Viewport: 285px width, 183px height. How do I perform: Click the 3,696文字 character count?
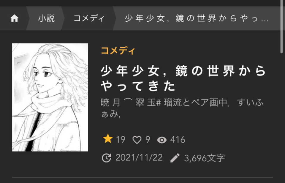pyautogui.click(x=205, y=158)
